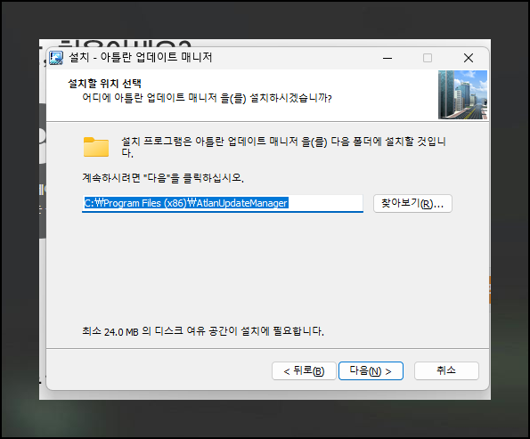The width and height of the screenshot is (530, 439).
Task: Click the '설치 프로그램은 아틀란' folder description text
Action: pyautogui.click(x=283, y=147)
